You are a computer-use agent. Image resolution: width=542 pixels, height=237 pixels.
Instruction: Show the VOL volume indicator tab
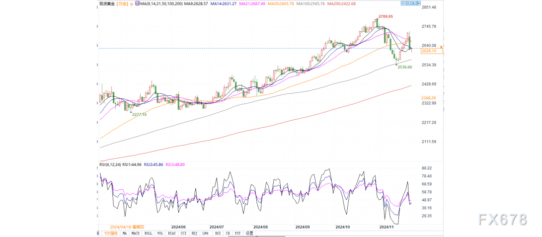click(x=159, y=233)
